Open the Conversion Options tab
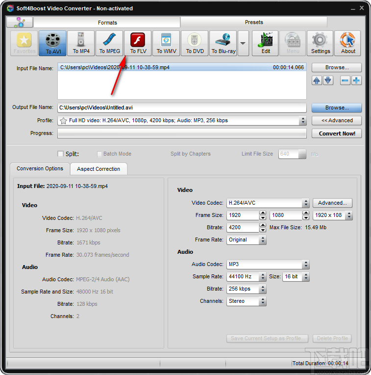The width and height of the screenshot is (371, 375). click(x=40, y=169)
